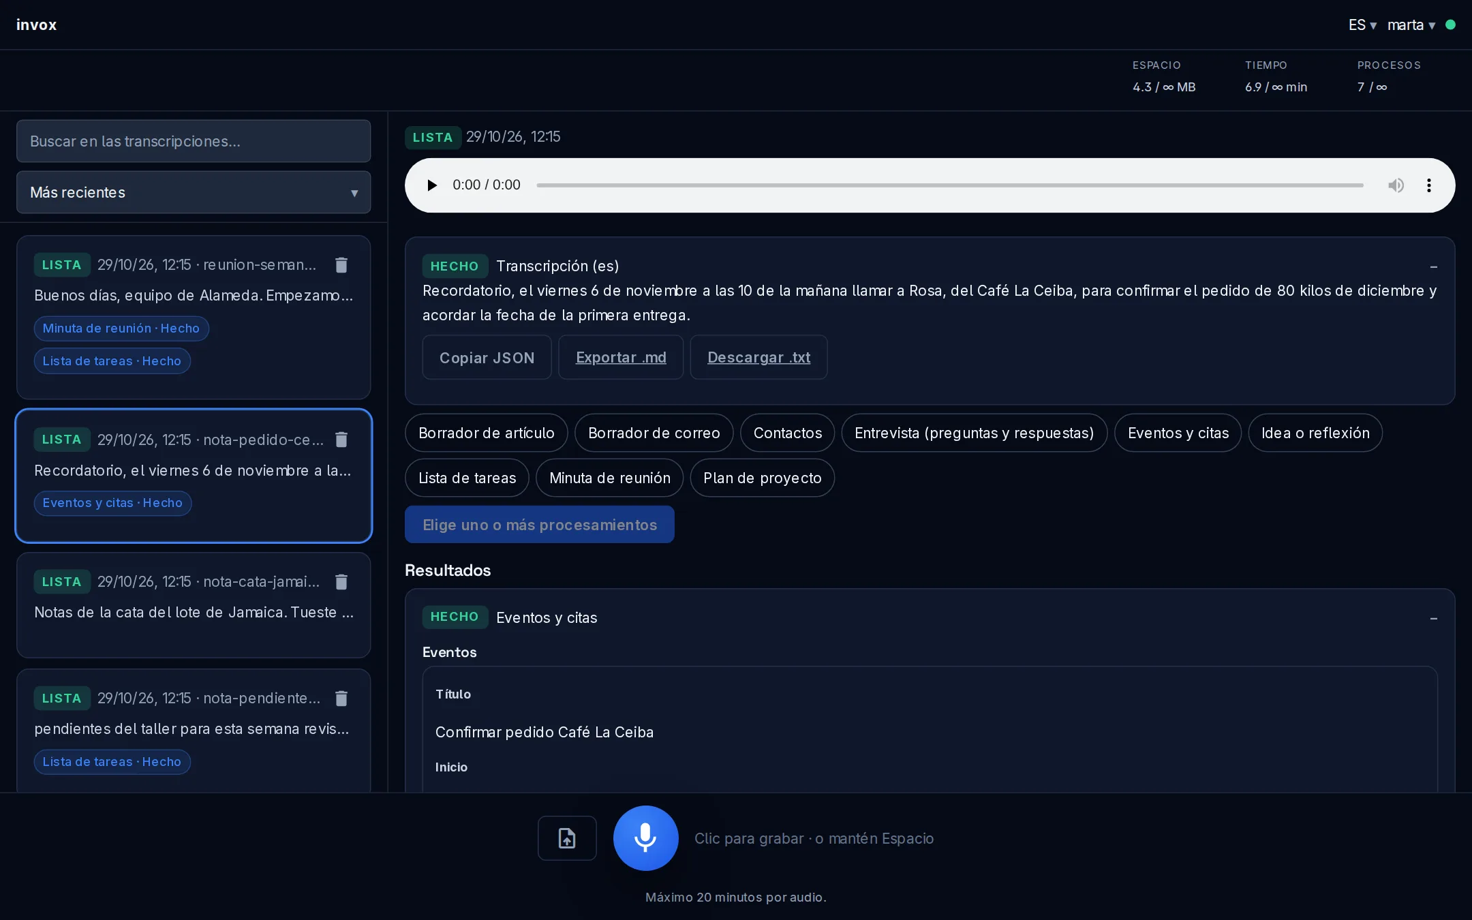The image size is (1472, 920).
Task: Select the Lista de tareas processing chip
Action: [x=467, y=478]
